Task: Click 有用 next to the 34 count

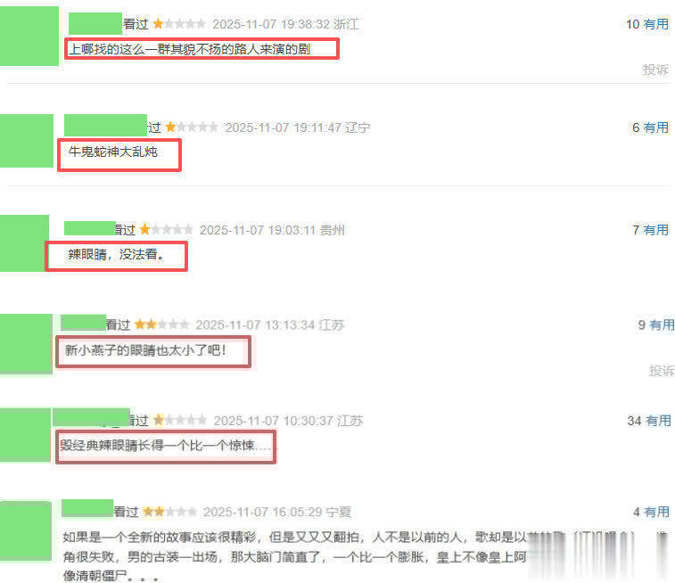Action: click(658, 421)
